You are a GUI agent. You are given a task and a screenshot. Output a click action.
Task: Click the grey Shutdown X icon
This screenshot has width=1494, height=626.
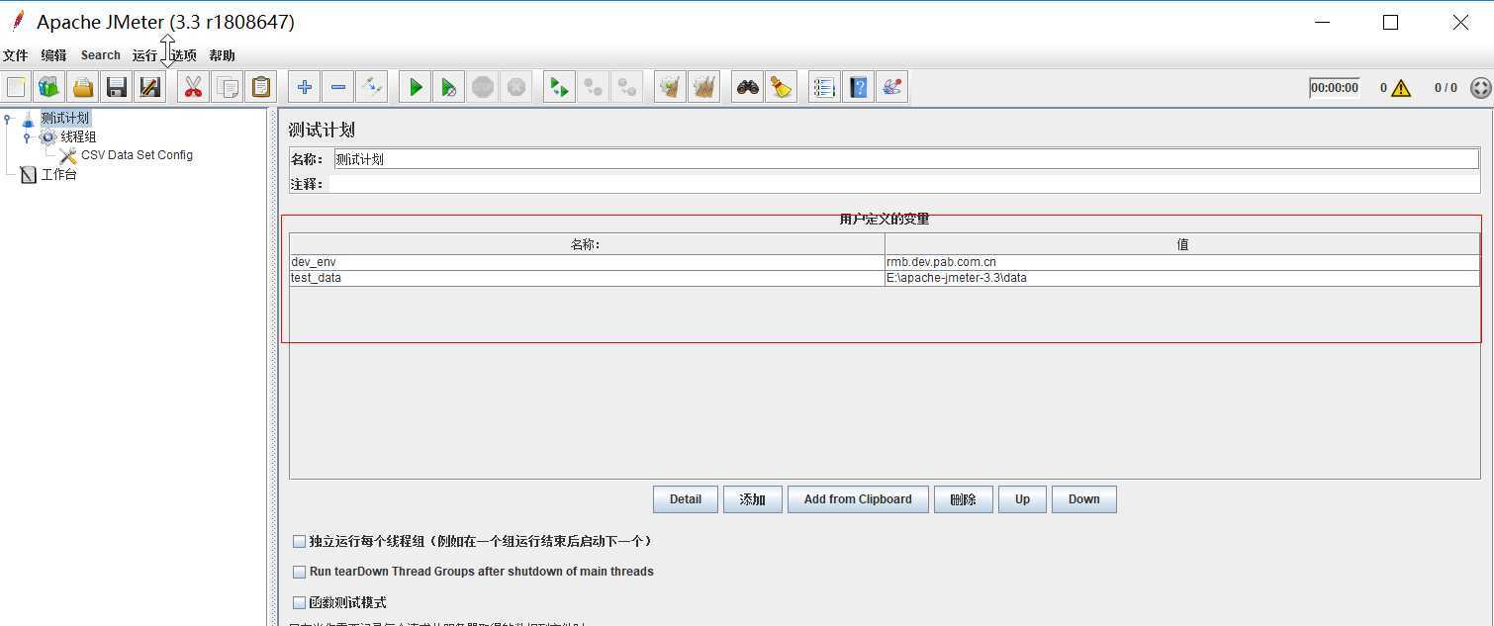pyautogui.click(x=516, y=87)
